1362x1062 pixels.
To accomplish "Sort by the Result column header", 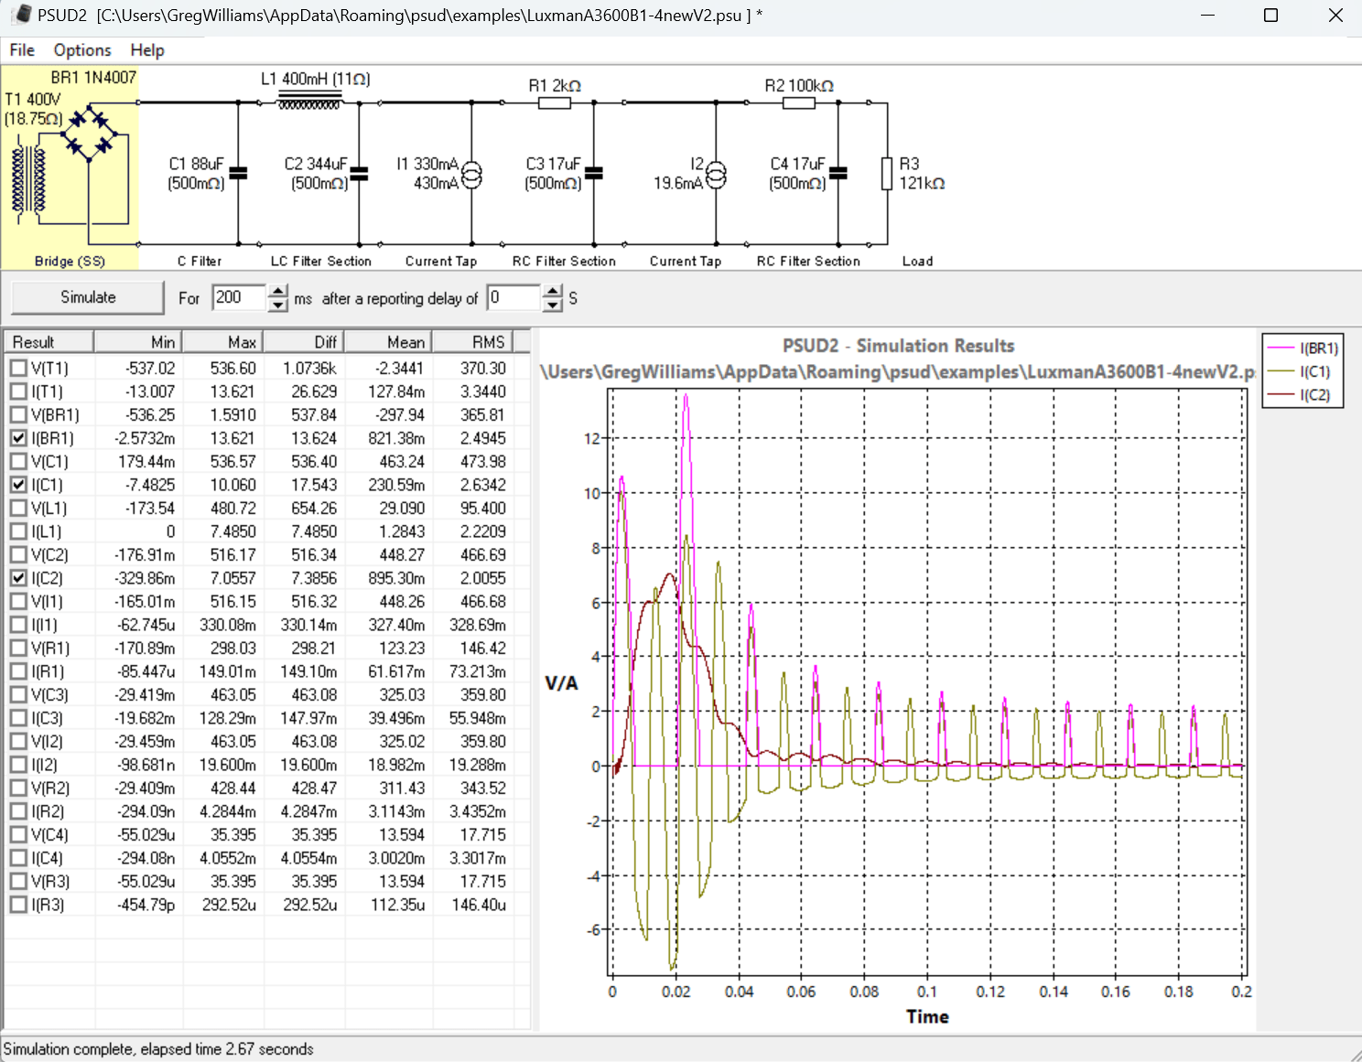I will point(49,342).
